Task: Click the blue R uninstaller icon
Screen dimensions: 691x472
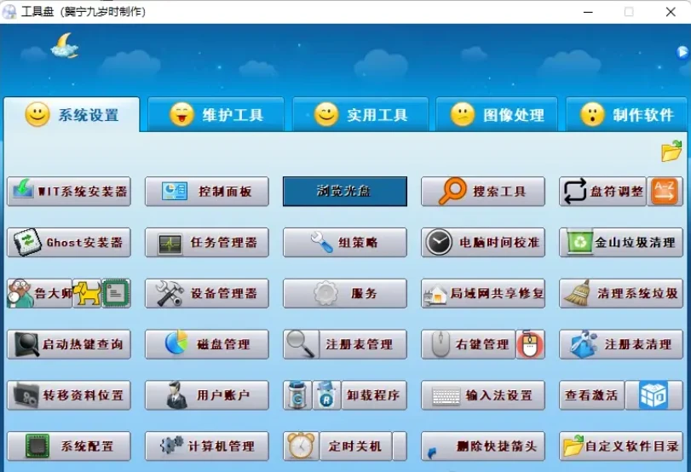Action: pyautogui.click(x=326, y=394)
